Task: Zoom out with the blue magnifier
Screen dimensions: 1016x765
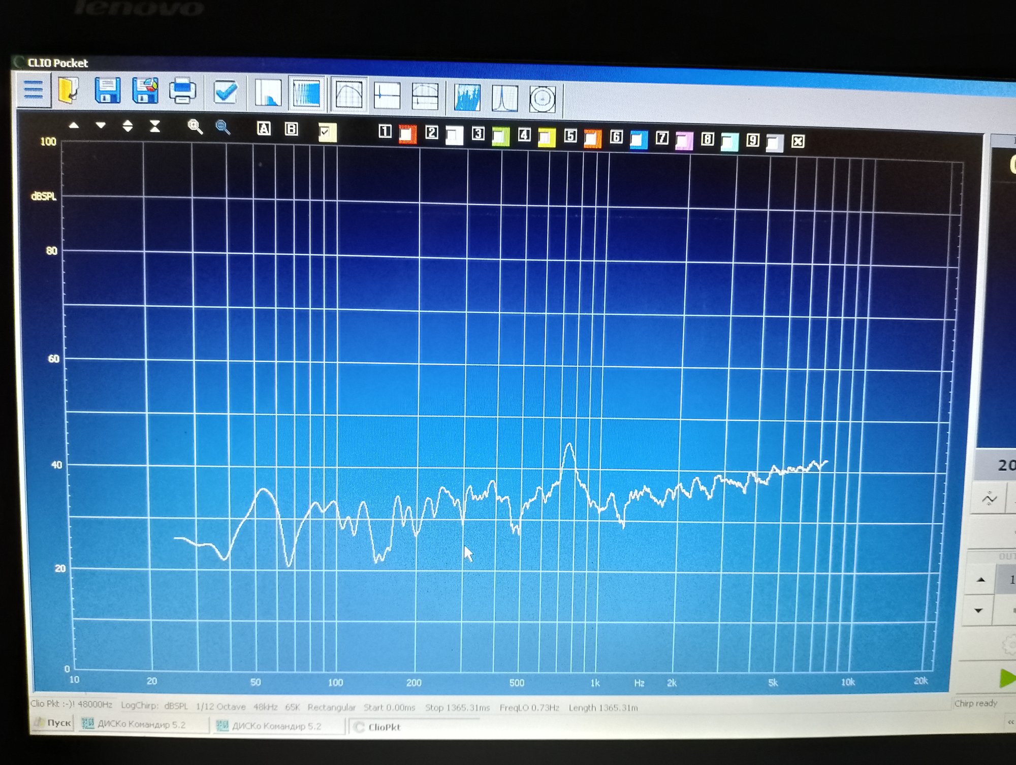Action: click(x=223, y=127)
